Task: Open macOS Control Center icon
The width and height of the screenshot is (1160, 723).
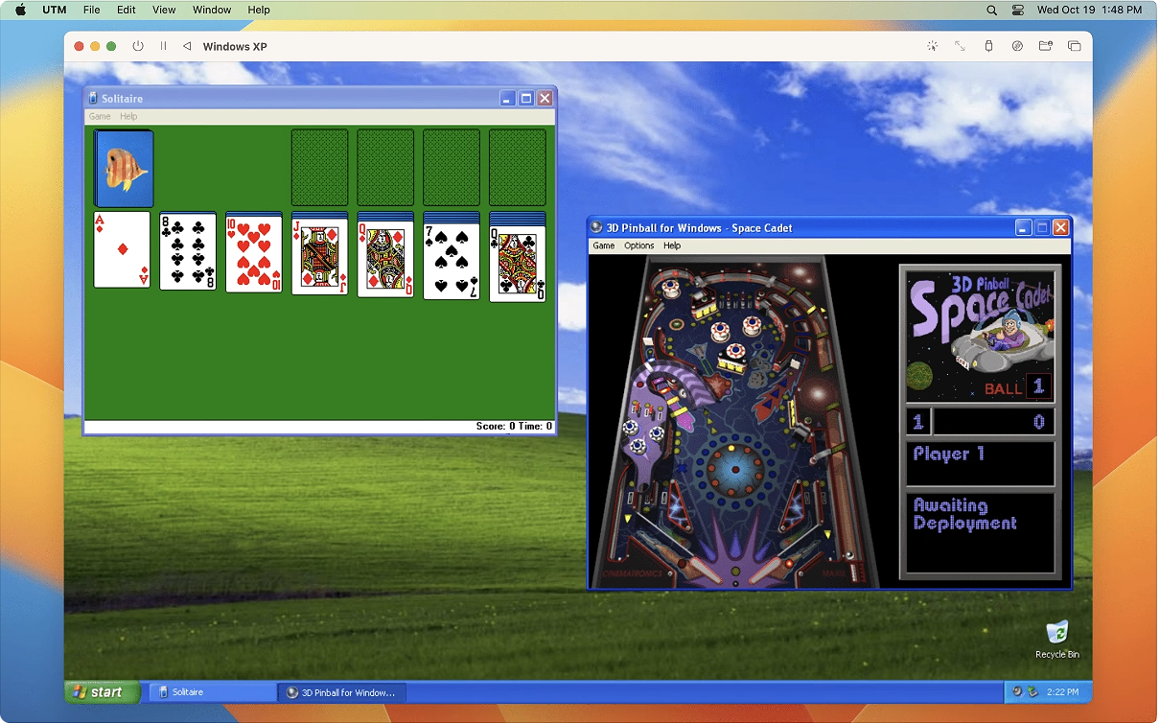Action: point(1018,10)
